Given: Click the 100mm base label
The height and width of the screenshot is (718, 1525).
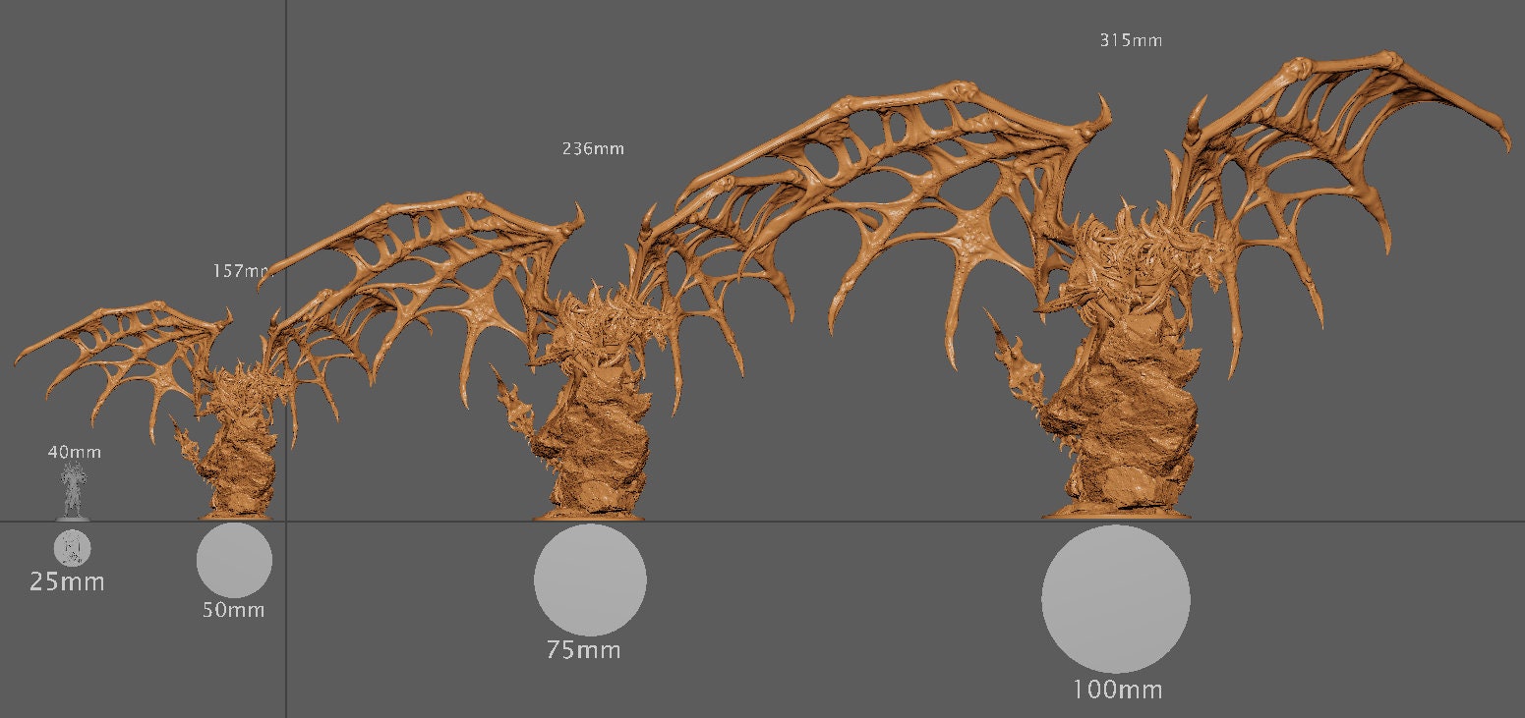Looking at the screenshot, I should tap(1117, 690).
